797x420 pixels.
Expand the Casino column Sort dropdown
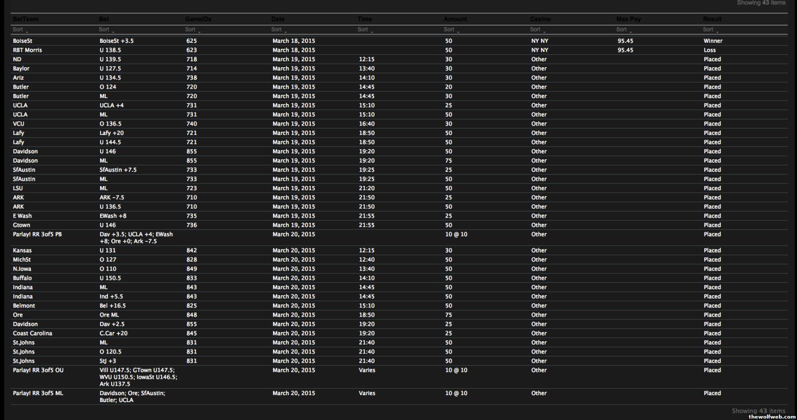tap(537, 30)
